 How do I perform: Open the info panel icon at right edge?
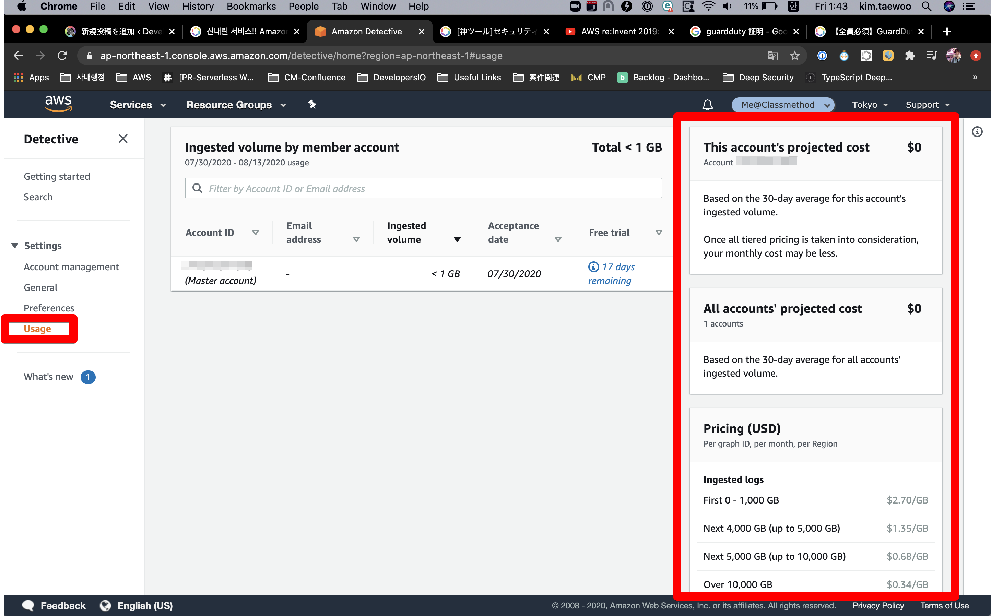[977, 132]
